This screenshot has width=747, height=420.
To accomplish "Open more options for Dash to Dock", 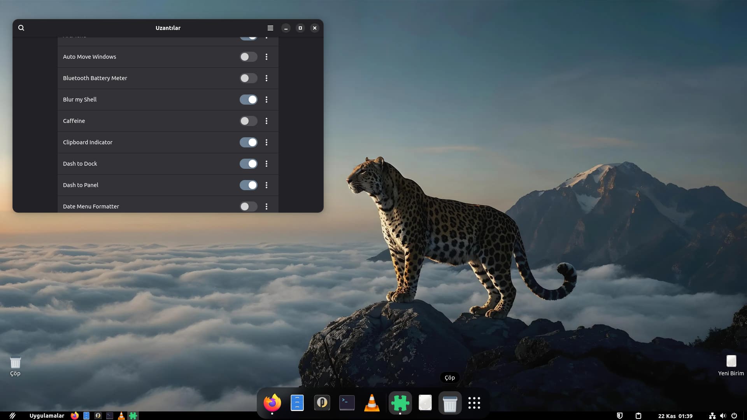I will [267, 164].
